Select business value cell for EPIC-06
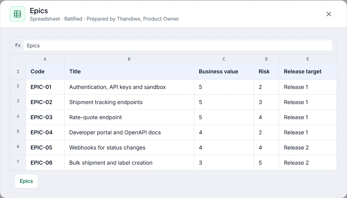This screenshot has width=347, height=198. tap(224, 162)
